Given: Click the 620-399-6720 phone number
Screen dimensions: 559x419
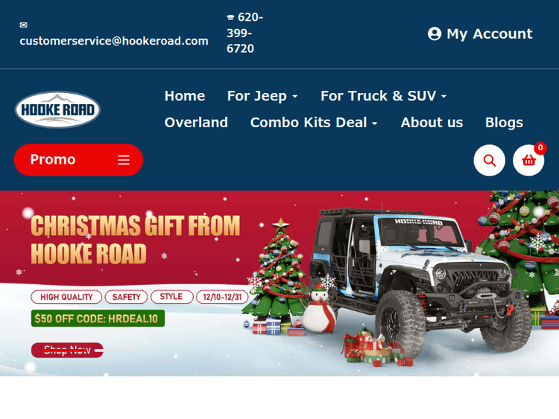Looking at the screenshot, I should [245, 33].
